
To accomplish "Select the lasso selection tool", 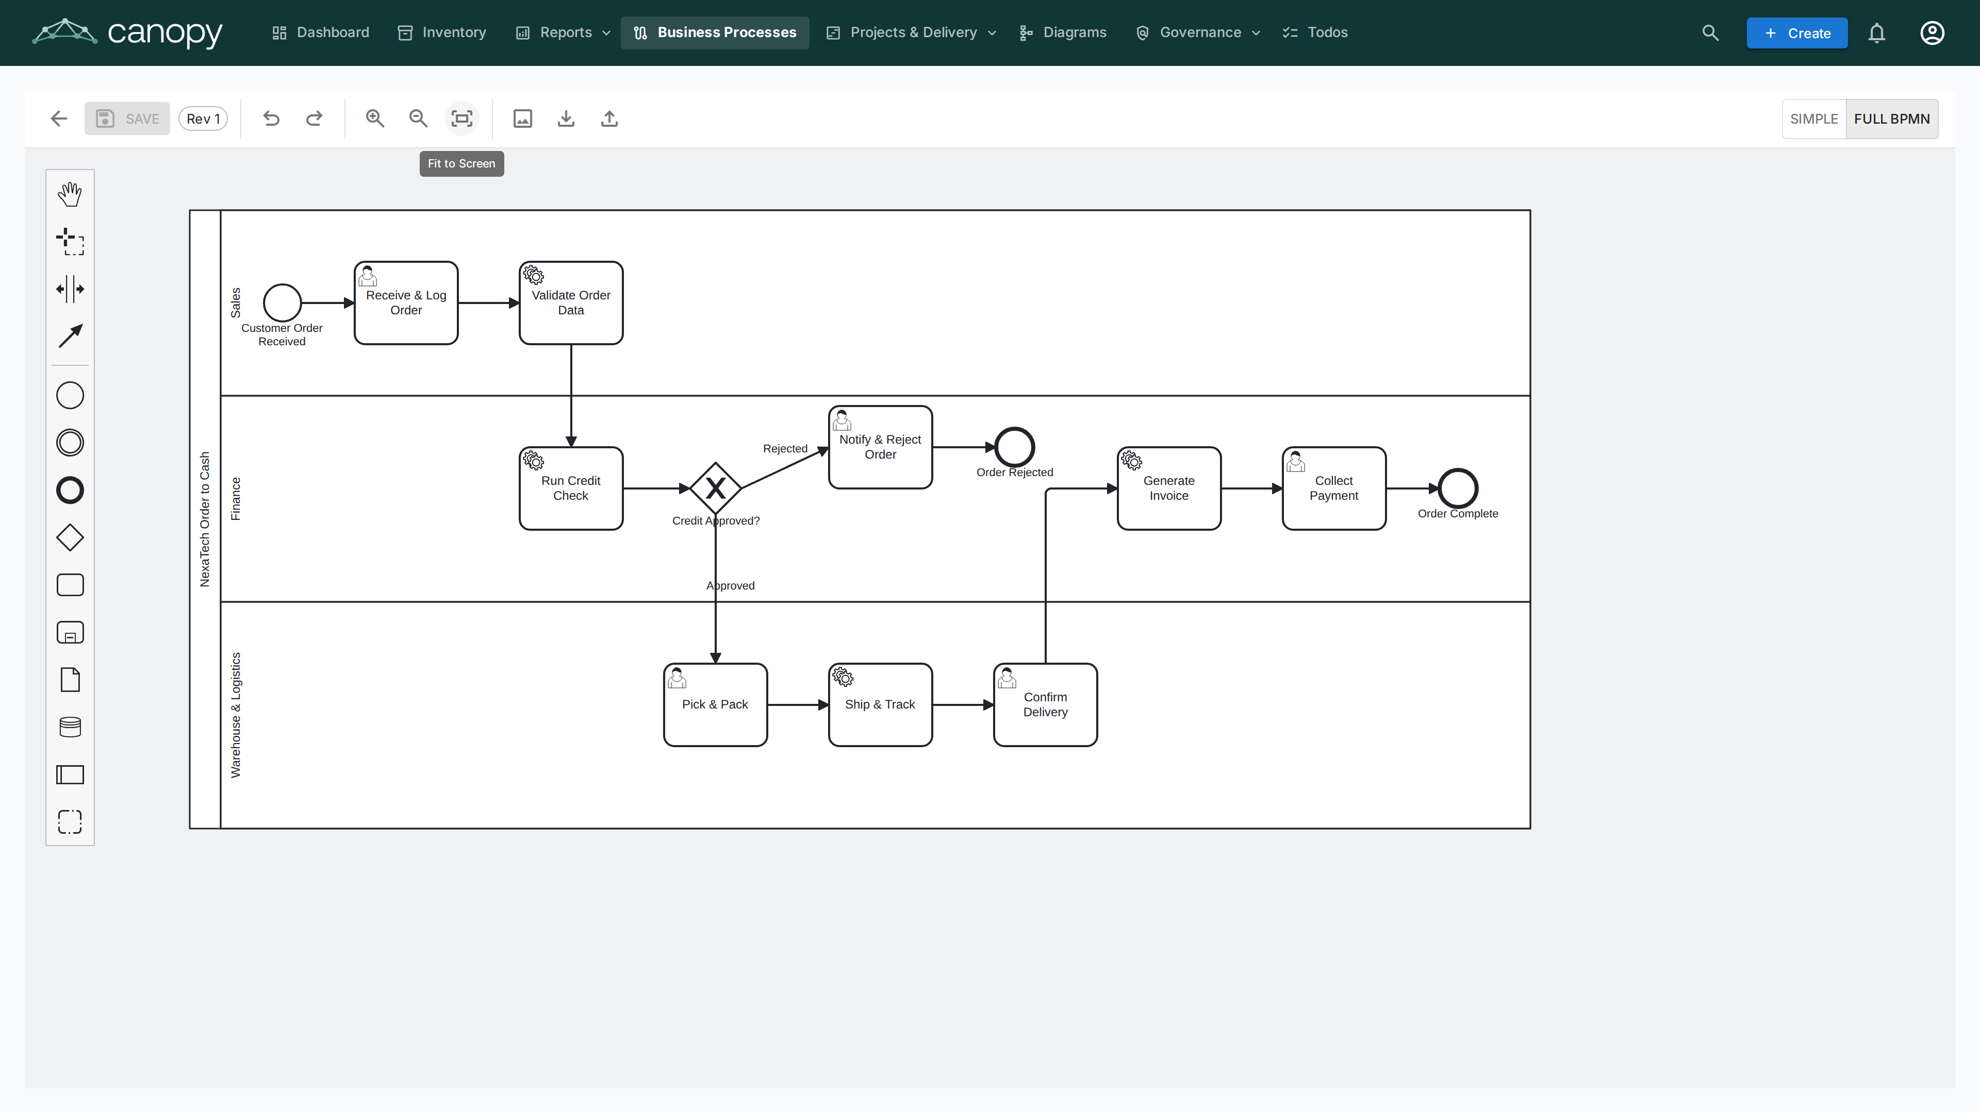I will [x=70, y=242].
